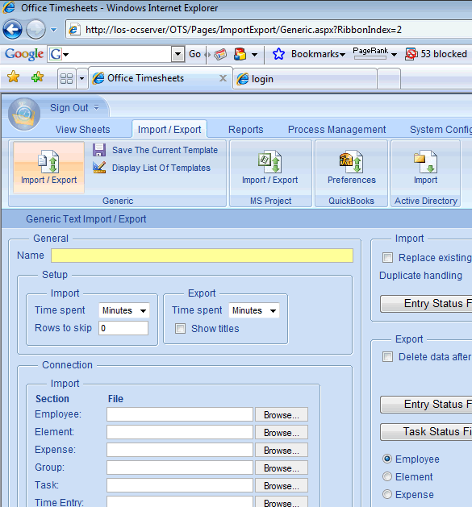This screenshot has width=472, height=507.
Task: Click the yellow Name input field
Action: (202, 256)
